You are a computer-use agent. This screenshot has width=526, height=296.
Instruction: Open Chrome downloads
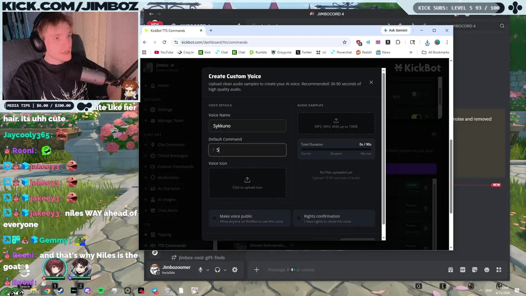[427, 42]
